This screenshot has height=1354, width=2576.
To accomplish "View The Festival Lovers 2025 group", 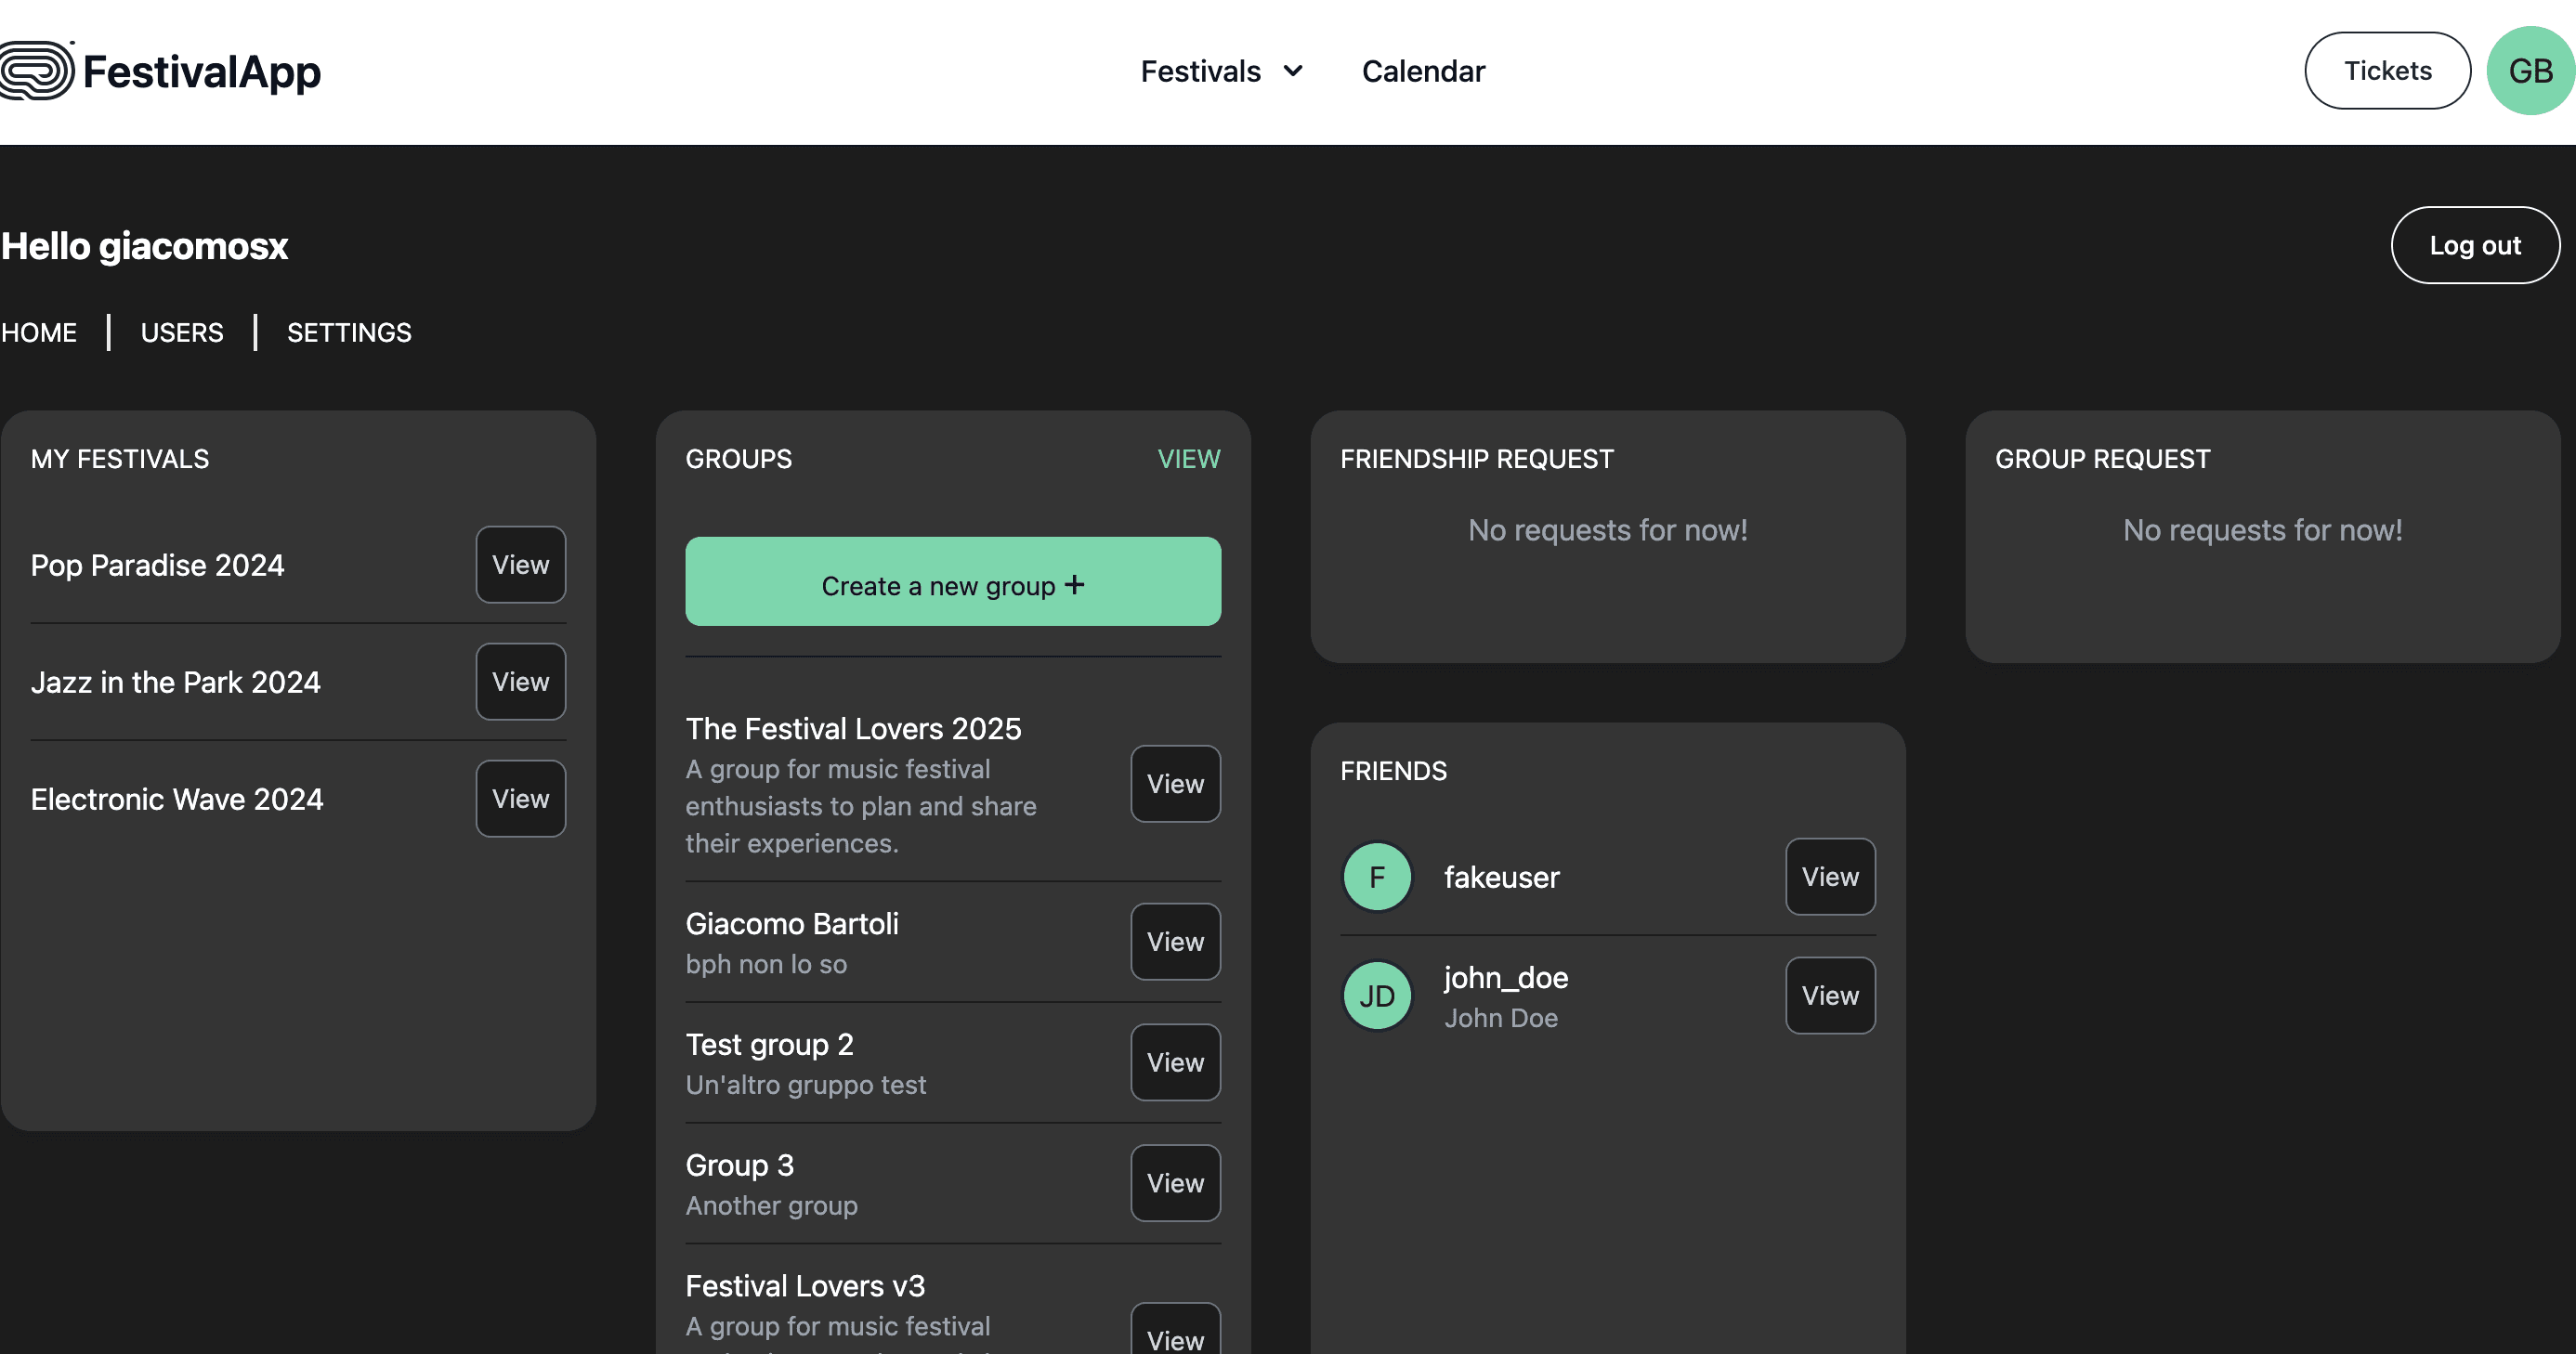I will tap(1175, 784).
